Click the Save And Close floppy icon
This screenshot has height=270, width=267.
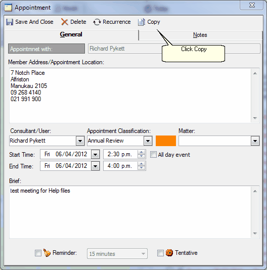click(10, 22)
